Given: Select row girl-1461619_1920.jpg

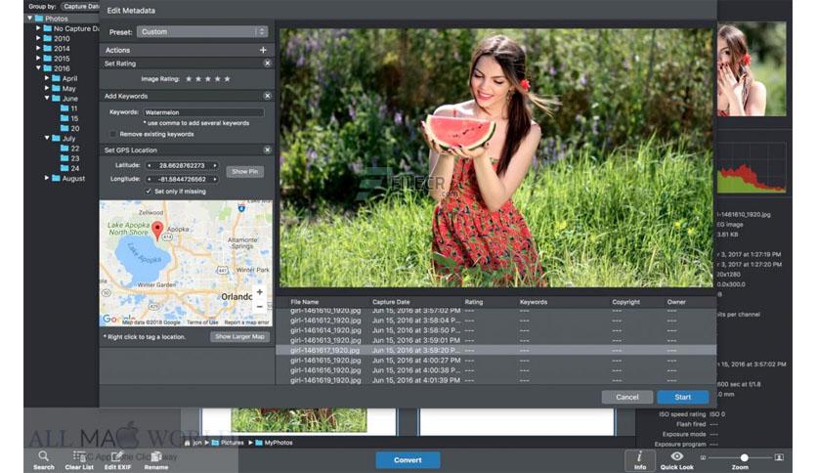Looking at the screenshot, I should click(496, 381).
